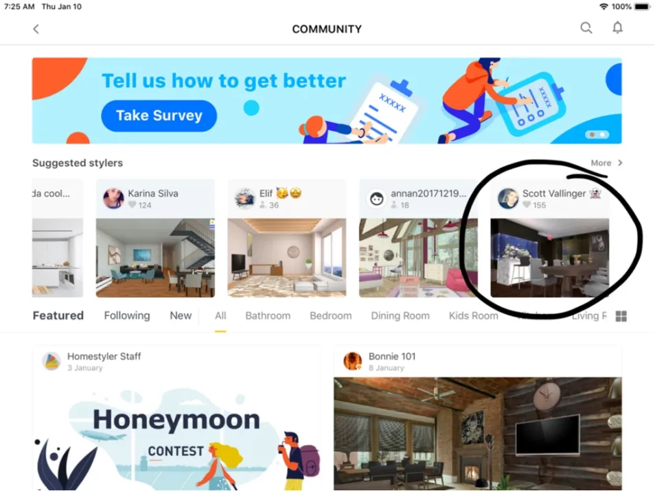Open annan20171219's room design thumbnail
Screen dimensions: 655x491
(x=418, y=258)
